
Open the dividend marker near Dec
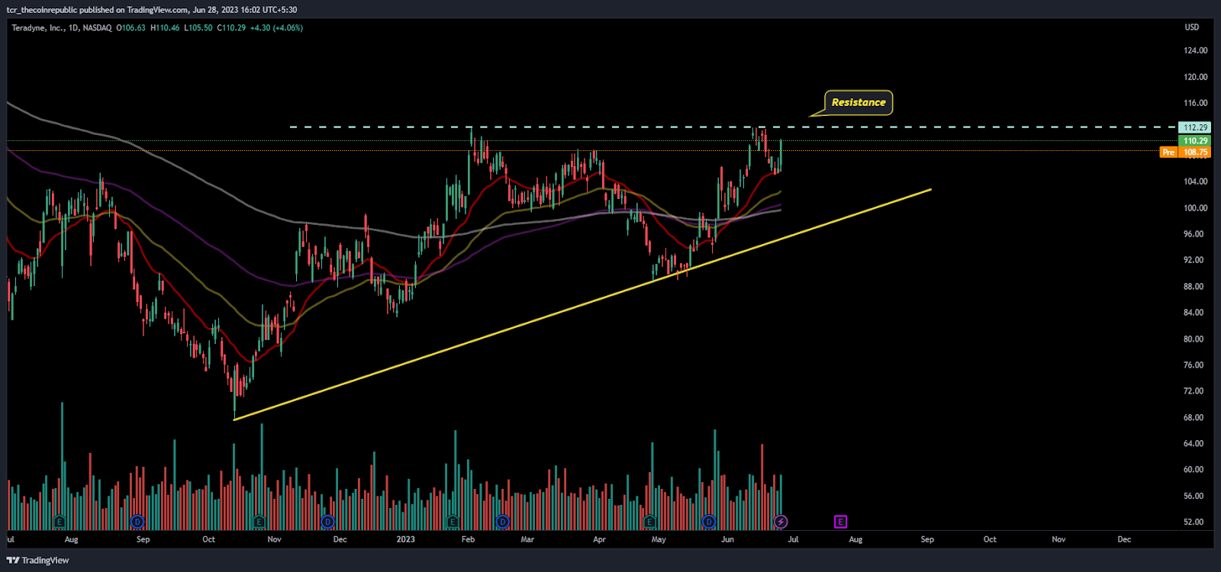pyautogui.click(x=328, y=522)
